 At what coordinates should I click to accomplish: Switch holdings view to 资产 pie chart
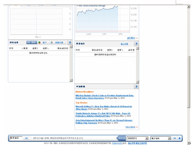click(43, 43)
